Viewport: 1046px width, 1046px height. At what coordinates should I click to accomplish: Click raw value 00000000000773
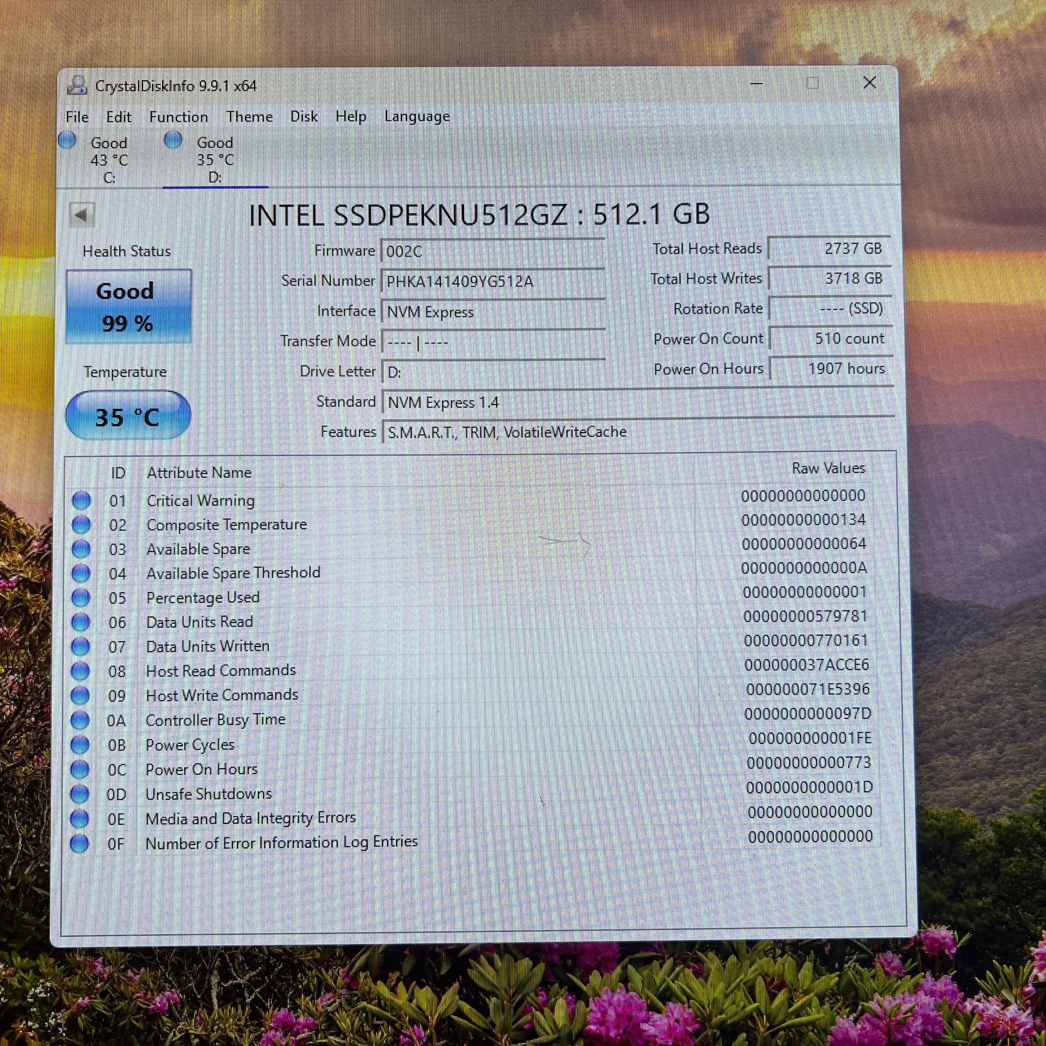(x=809, y=763)
